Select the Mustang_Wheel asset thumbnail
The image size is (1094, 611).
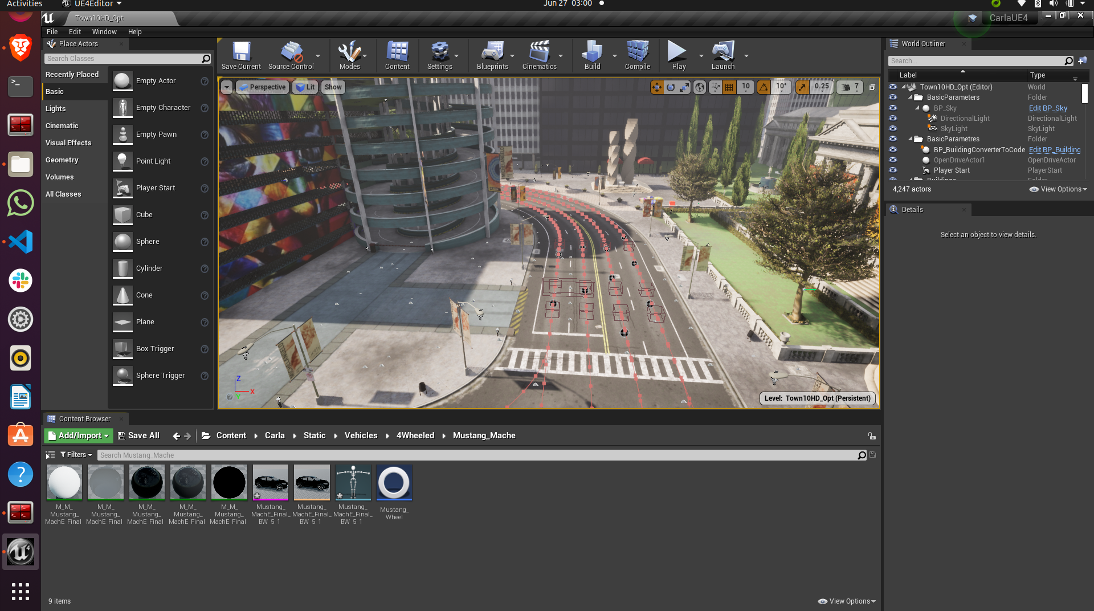click(394, 482)
